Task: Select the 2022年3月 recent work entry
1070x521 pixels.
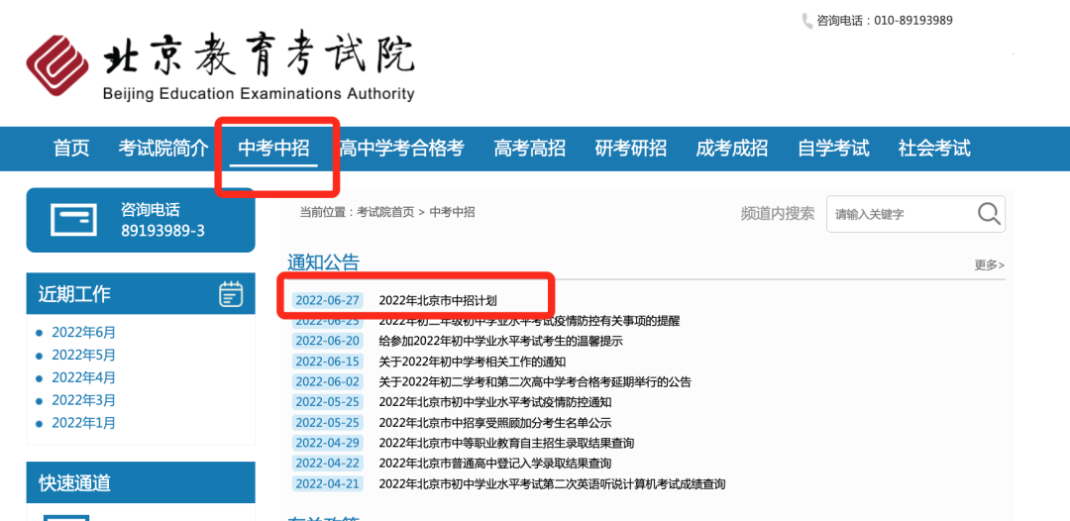Action: pyautogui.click(x=83, y=401)
